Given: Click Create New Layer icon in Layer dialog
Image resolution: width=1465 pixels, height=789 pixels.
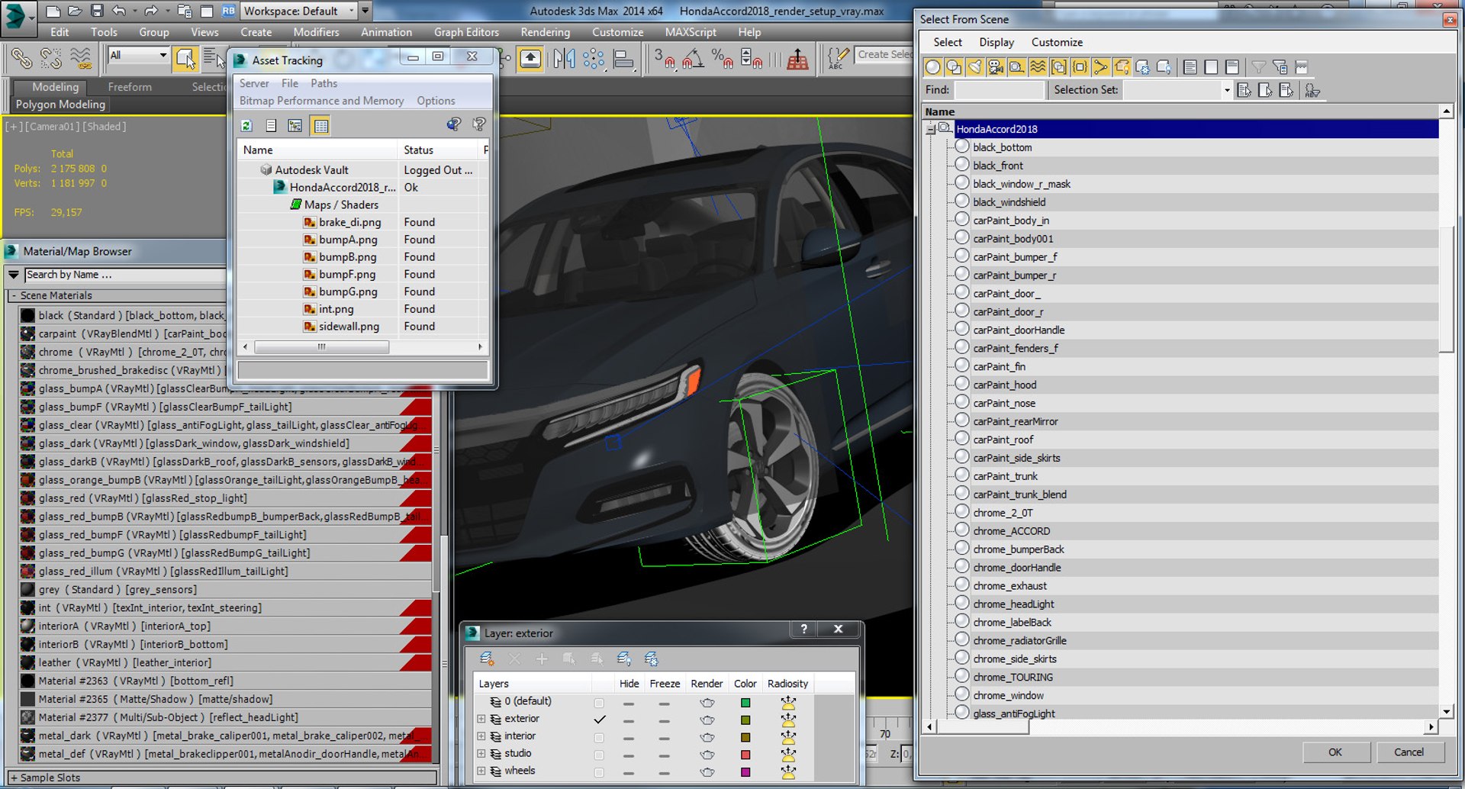Looking at the screenshot, I should [487, 659].
